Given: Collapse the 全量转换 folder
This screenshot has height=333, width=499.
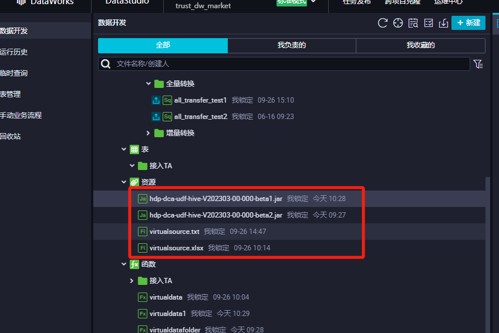Looking at the screenshot, I should point(149,84).
